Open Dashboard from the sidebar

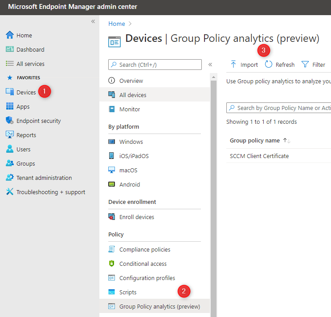(30, 49)
